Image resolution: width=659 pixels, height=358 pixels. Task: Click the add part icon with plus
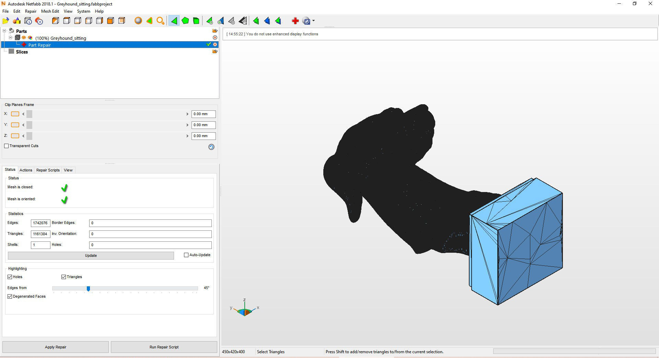(x=39, y=21)
